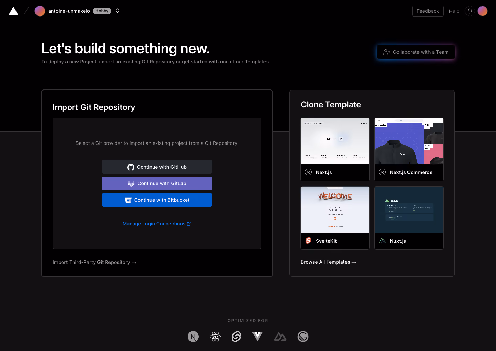Open the Feedback button

tap(428, 11)
